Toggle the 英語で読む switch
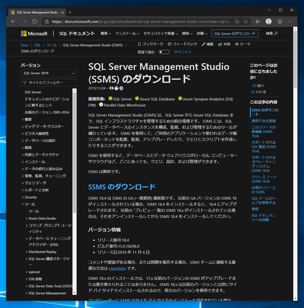 coord(164,52)
